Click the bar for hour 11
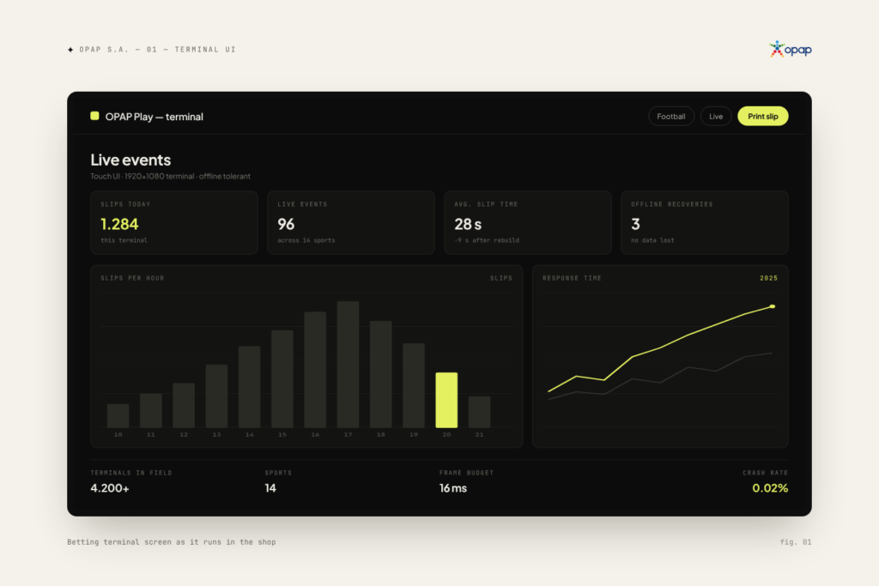This screenshot has width=879, height=586. pyautogui.click(x=151, y=411)
